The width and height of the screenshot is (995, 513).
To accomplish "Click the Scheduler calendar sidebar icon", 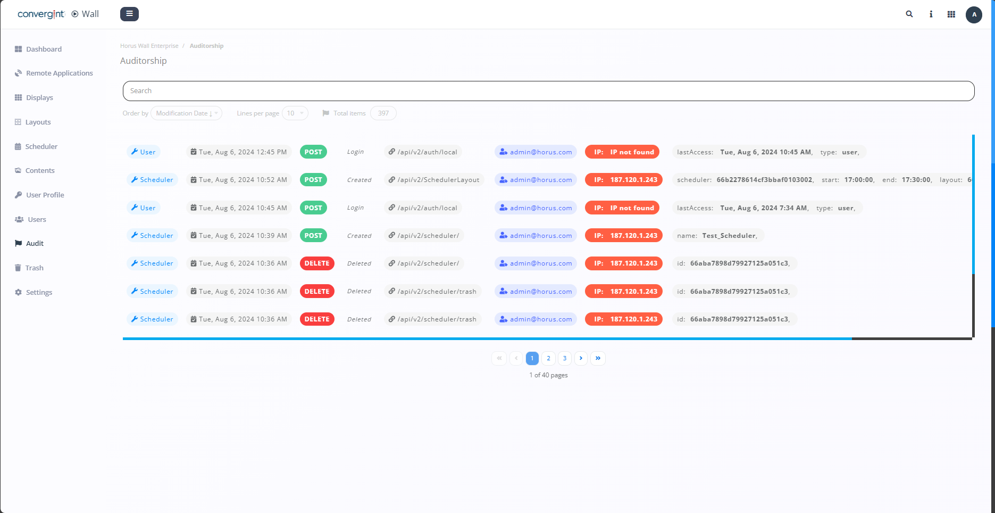I will click(x=18, y=146).
